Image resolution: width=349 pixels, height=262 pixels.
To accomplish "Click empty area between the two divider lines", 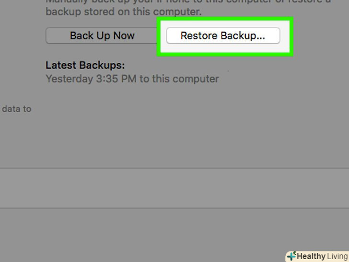I will (x=174, y=188).
